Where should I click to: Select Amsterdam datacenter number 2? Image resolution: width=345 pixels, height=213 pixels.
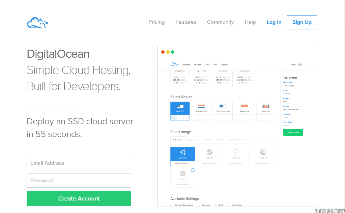pos(202,118)
